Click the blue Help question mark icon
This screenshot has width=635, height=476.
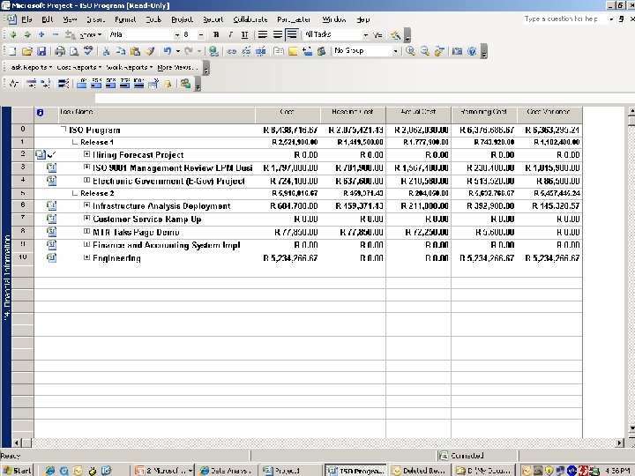coord(472,51)
